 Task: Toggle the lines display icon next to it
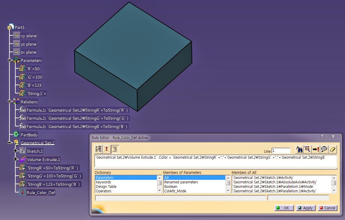pos(115,149)
